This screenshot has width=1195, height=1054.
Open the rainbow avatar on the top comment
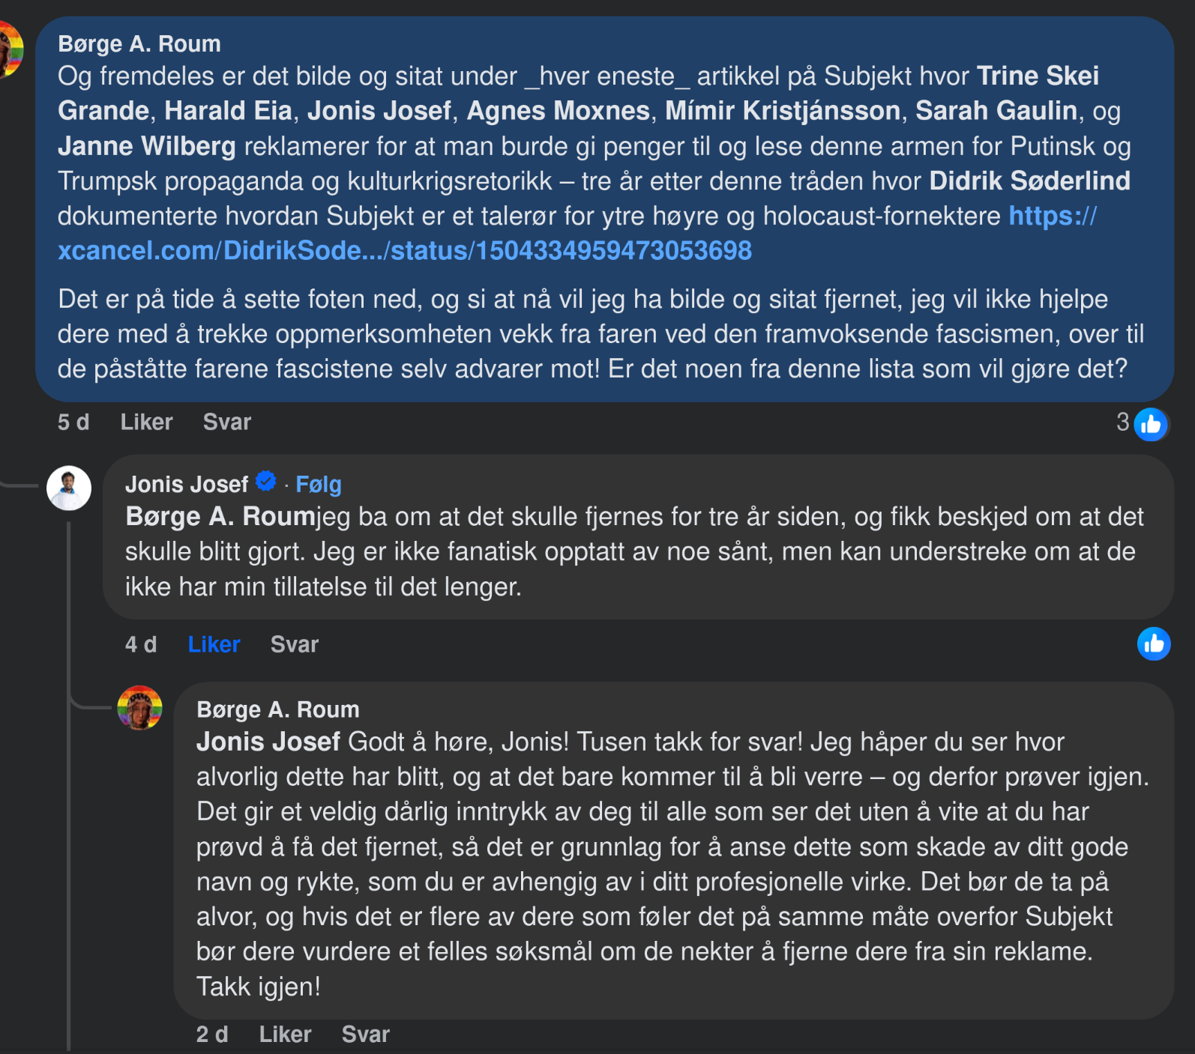pyautogui.click(x=10, y=50)
